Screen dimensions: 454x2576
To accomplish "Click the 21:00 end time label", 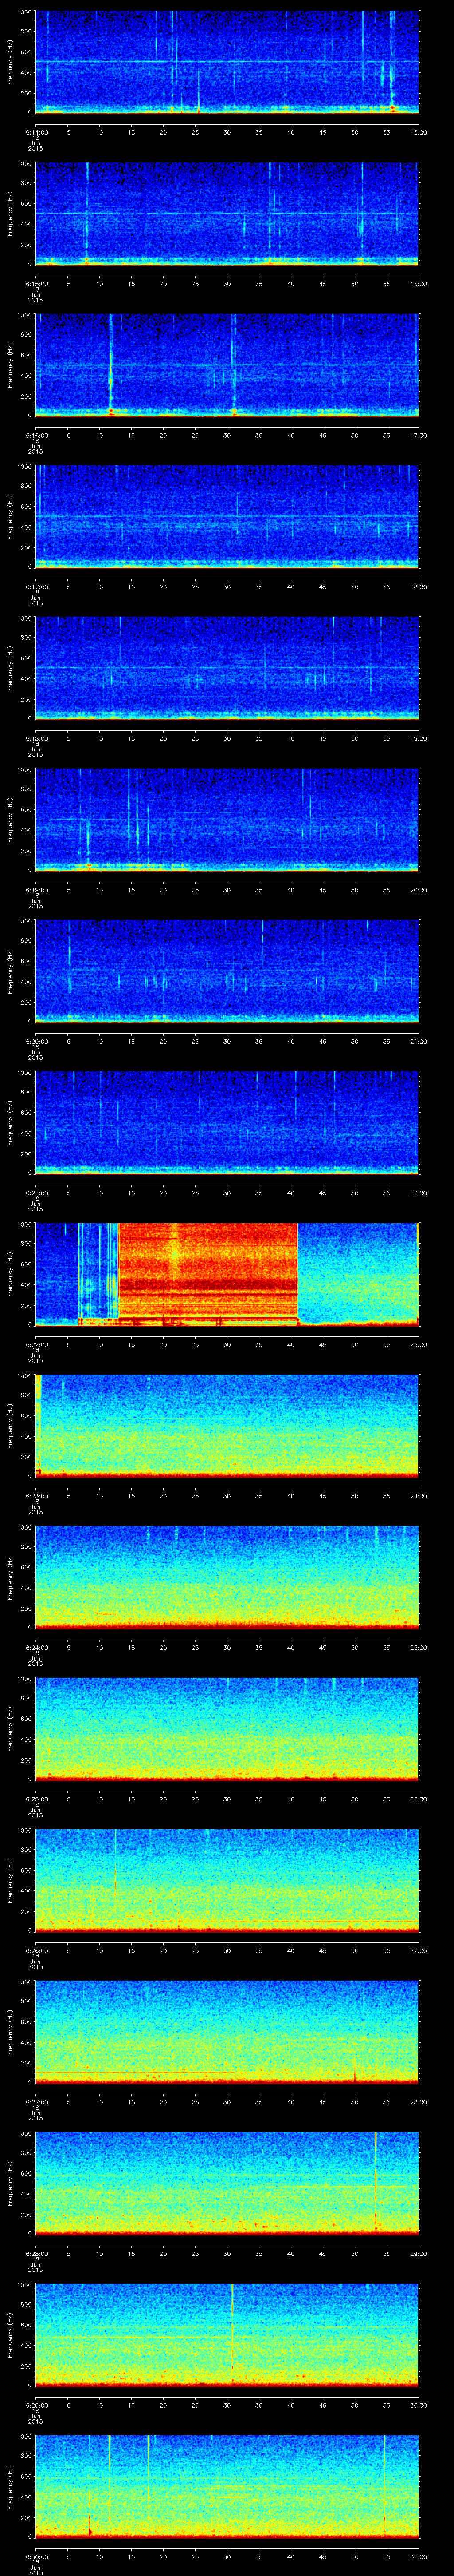I will click(x=419, y=1041).
